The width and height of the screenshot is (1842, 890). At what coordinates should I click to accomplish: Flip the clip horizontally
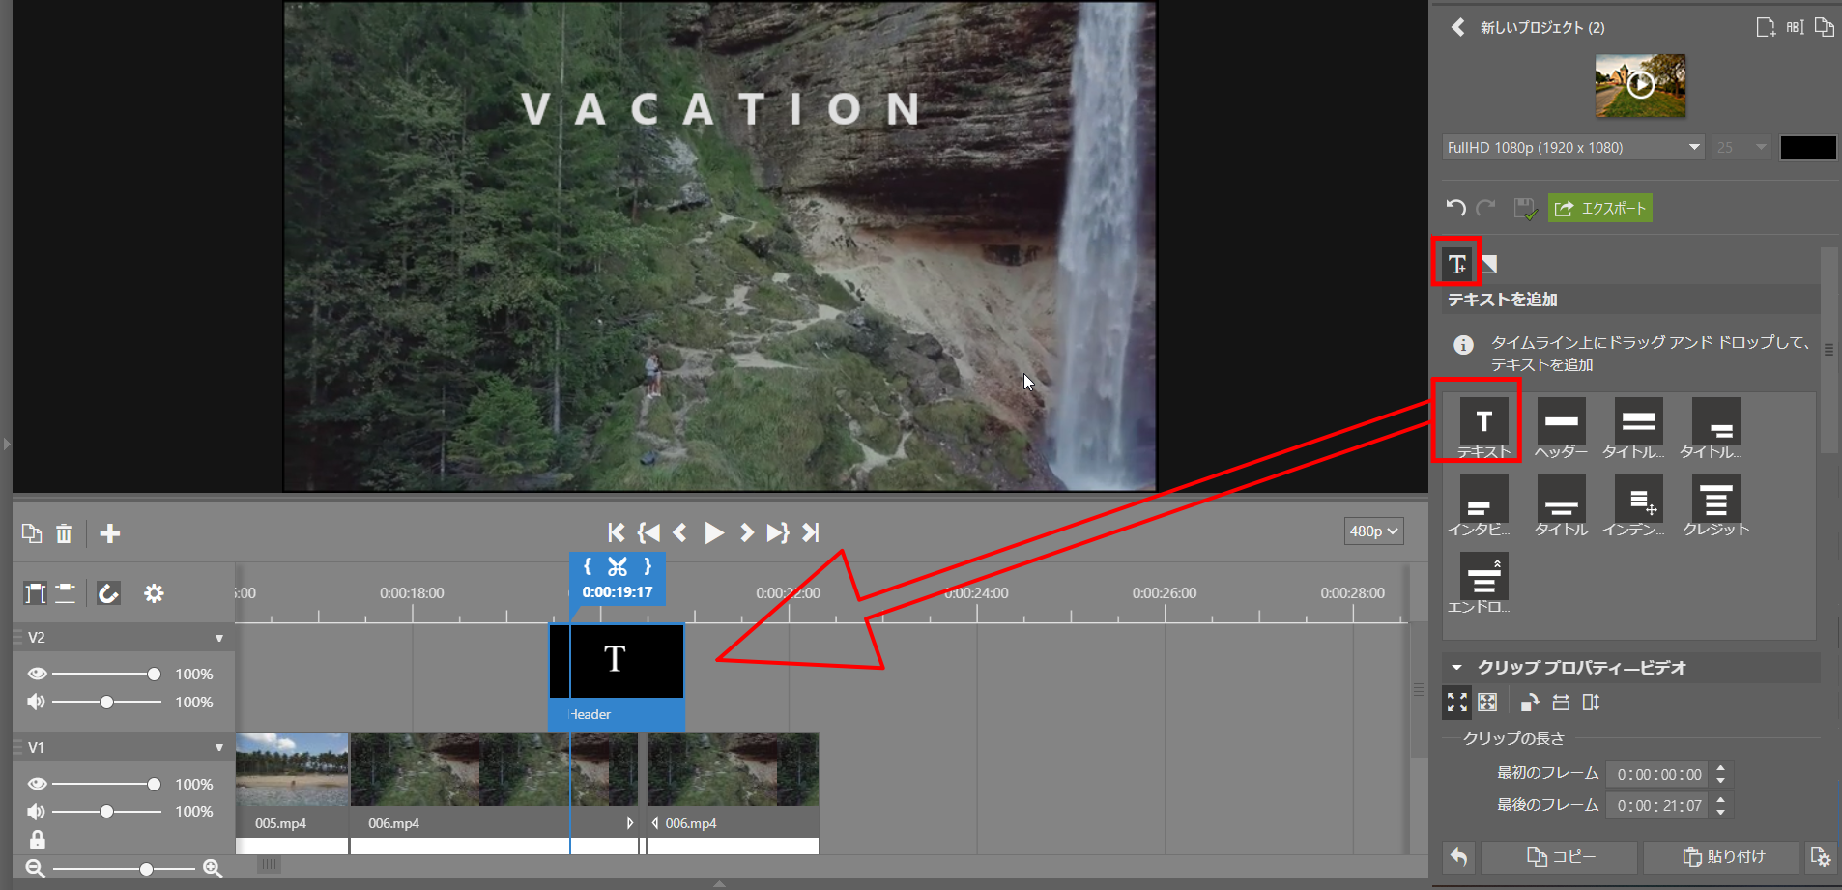pyautogui.click(x=1561, y=703)
